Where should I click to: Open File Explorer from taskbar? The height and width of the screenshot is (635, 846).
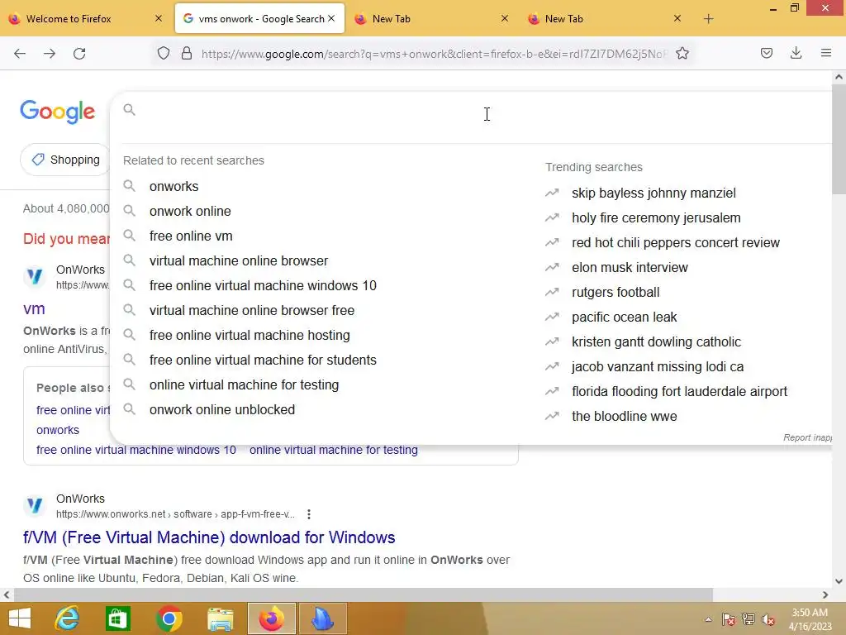coord(221,618)
